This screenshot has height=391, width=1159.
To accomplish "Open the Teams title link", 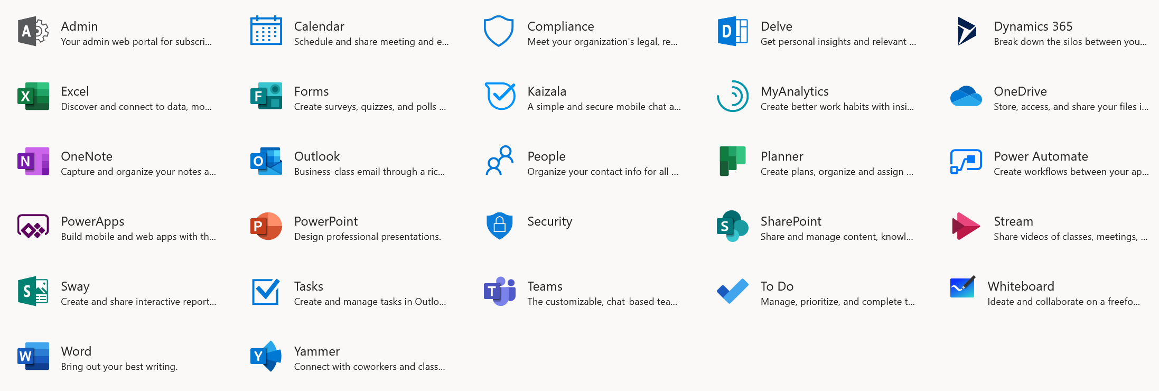I will pyautogui.click(x=545, y=286).
